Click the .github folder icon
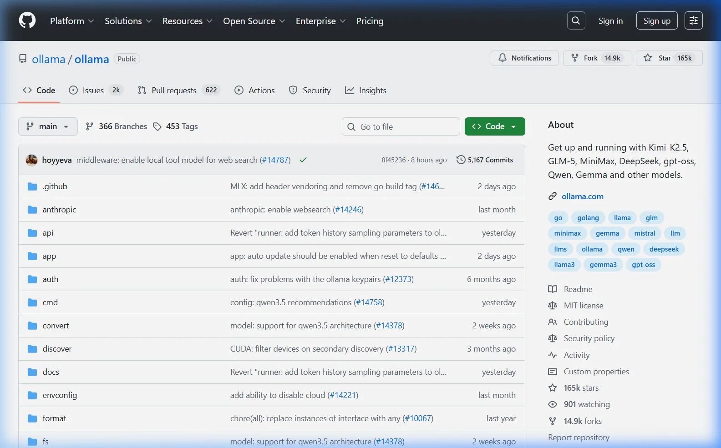 tap(32, 186)
